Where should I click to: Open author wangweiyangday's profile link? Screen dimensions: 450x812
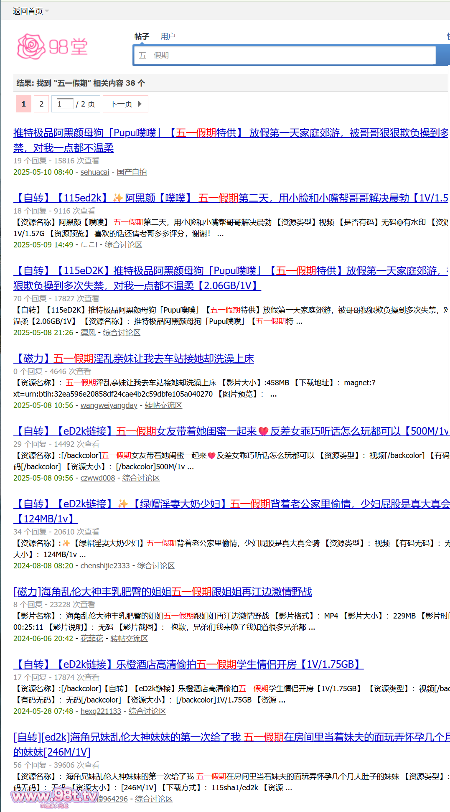click(x=109, y=405)
